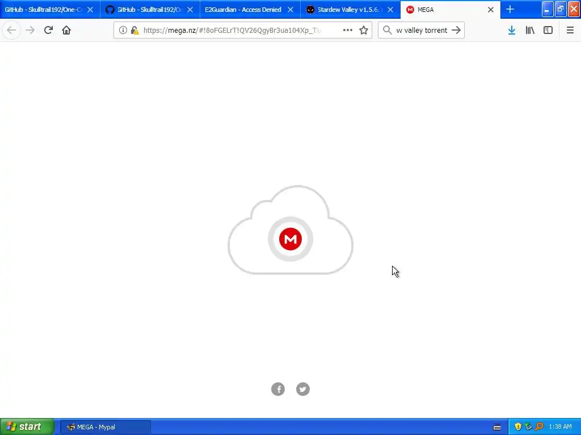Click the MEGA logo in cloud
Viewport: 581px width, 435px height.
point(290,239)
